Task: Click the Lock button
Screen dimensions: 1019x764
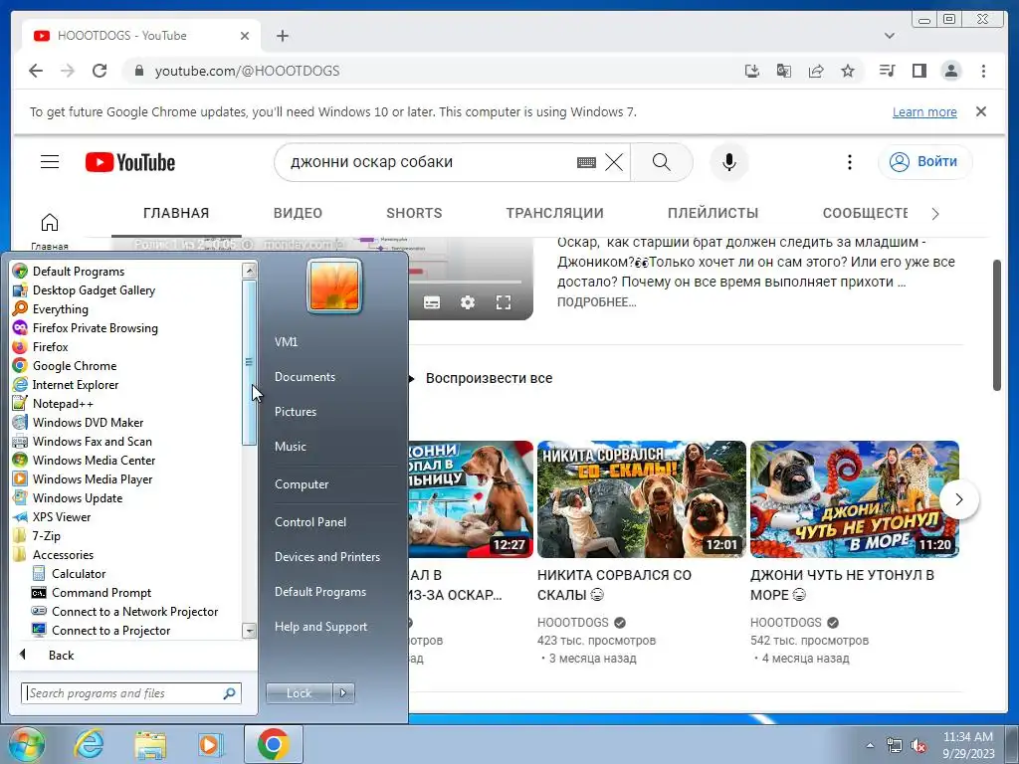Action: coord(299,693)
